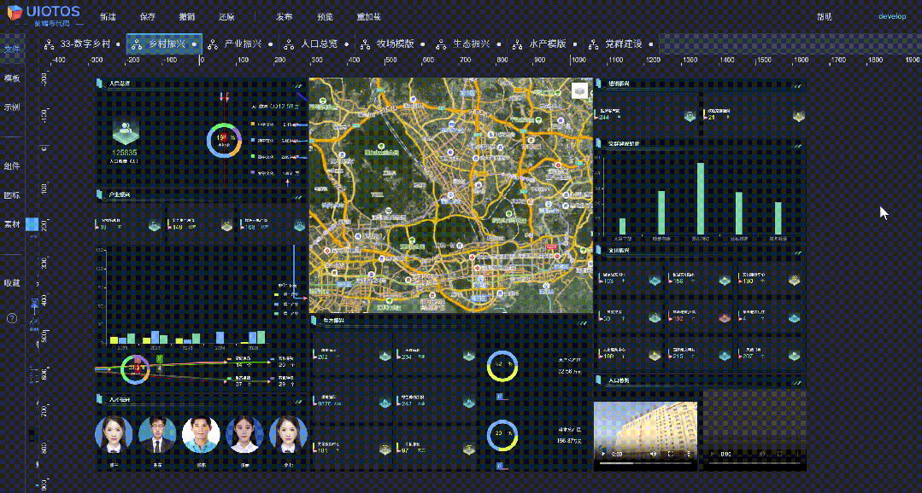Click the icon on the 156 stat card
This screenshot has height=493, width=922.
[x=725, y=281]
